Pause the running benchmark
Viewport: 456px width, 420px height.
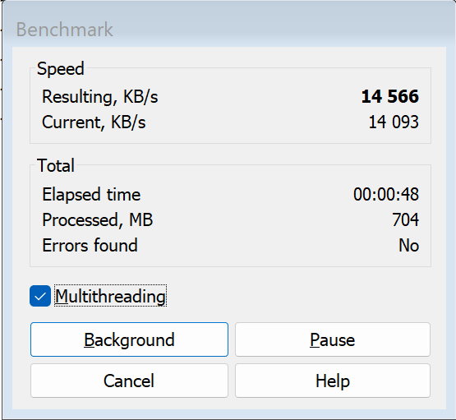click(333, 339)
